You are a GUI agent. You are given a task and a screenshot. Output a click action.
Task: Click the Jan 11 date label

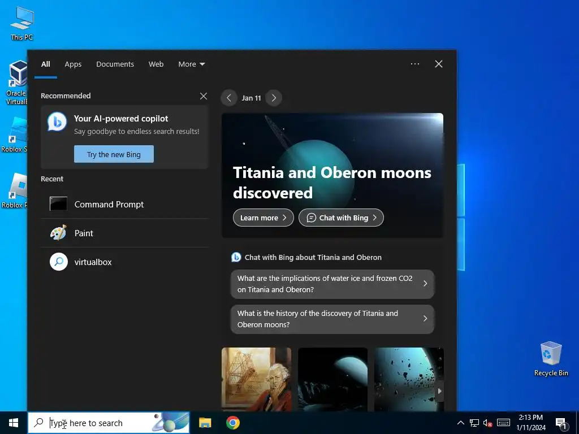(x=251, y=98)
